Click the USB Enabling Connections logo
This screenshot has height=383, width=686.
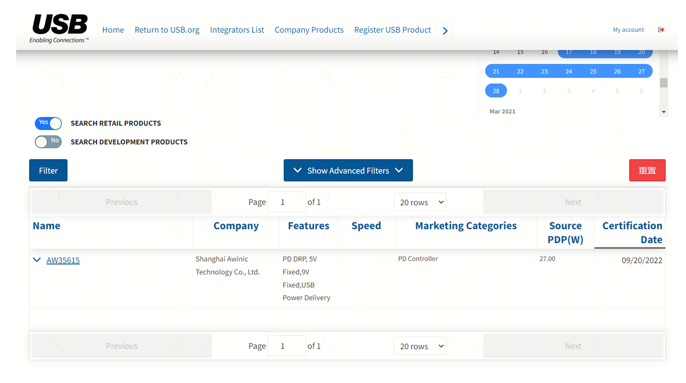pyautogui.click(x=59, y=28)
